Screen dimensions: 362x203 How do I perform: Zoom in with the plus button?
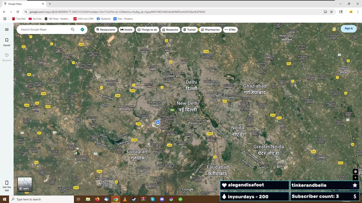[x=355, y=178]
